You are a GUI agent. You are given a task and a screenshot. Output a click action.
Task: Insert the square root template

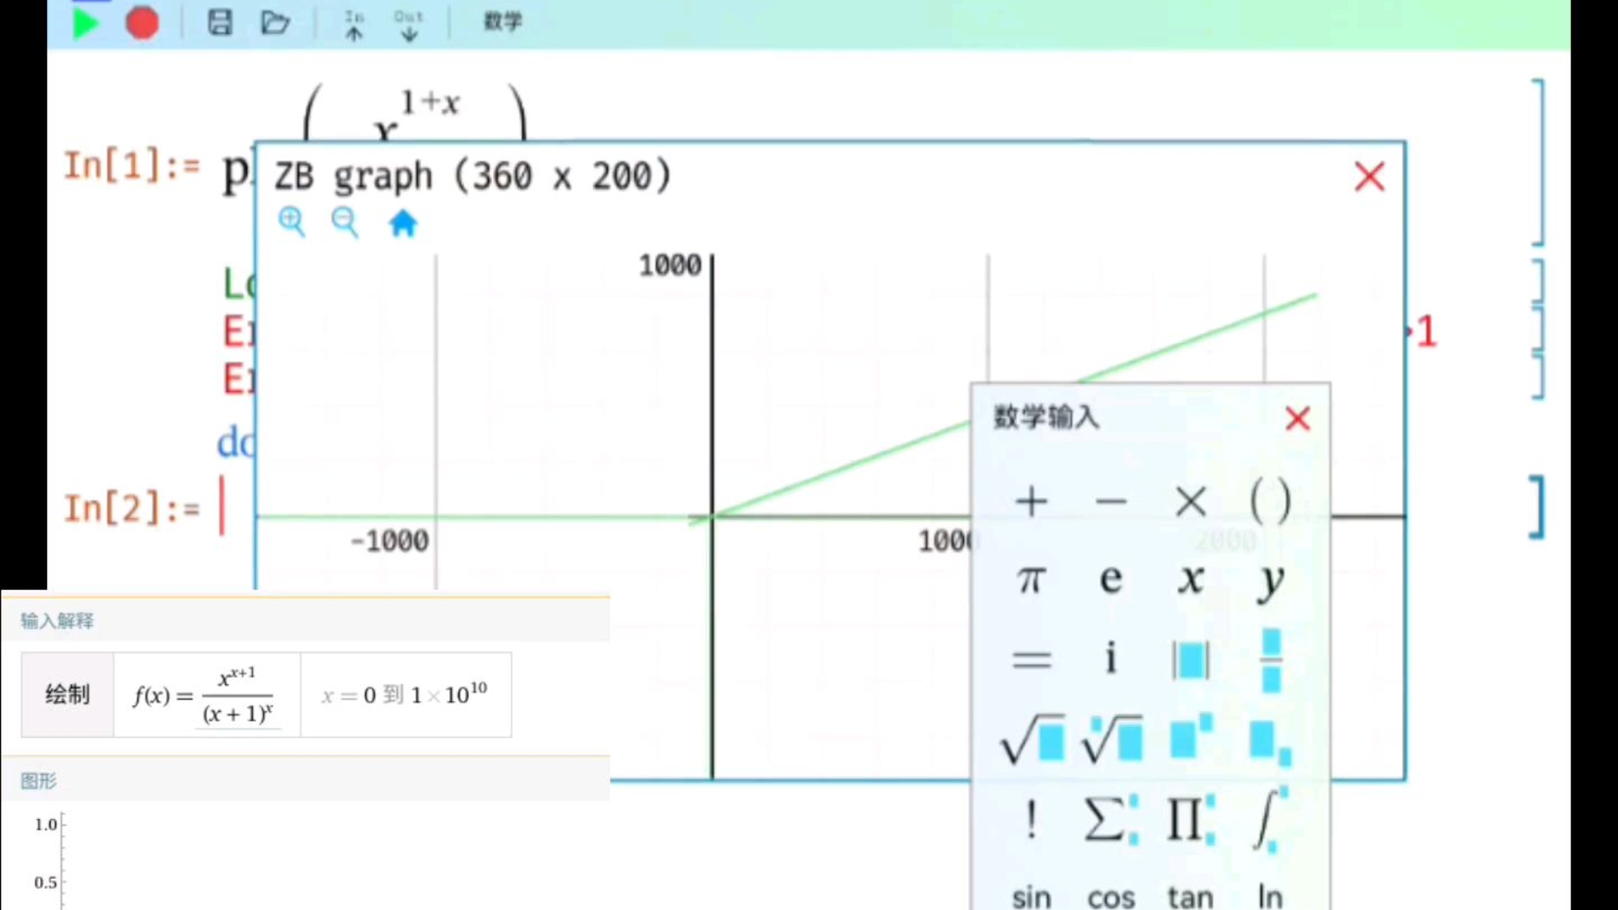(1032, 741)
